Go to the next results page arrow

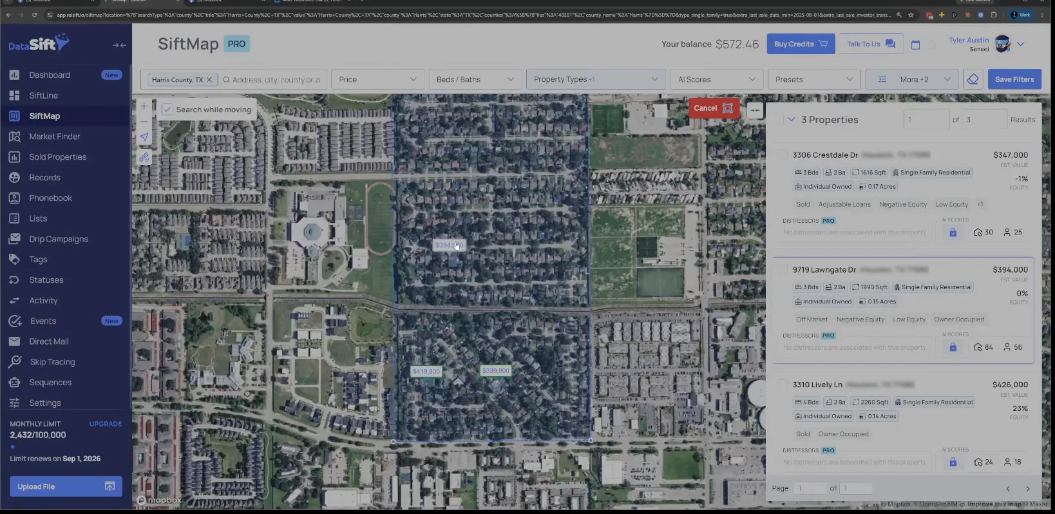click(1027, 489)
